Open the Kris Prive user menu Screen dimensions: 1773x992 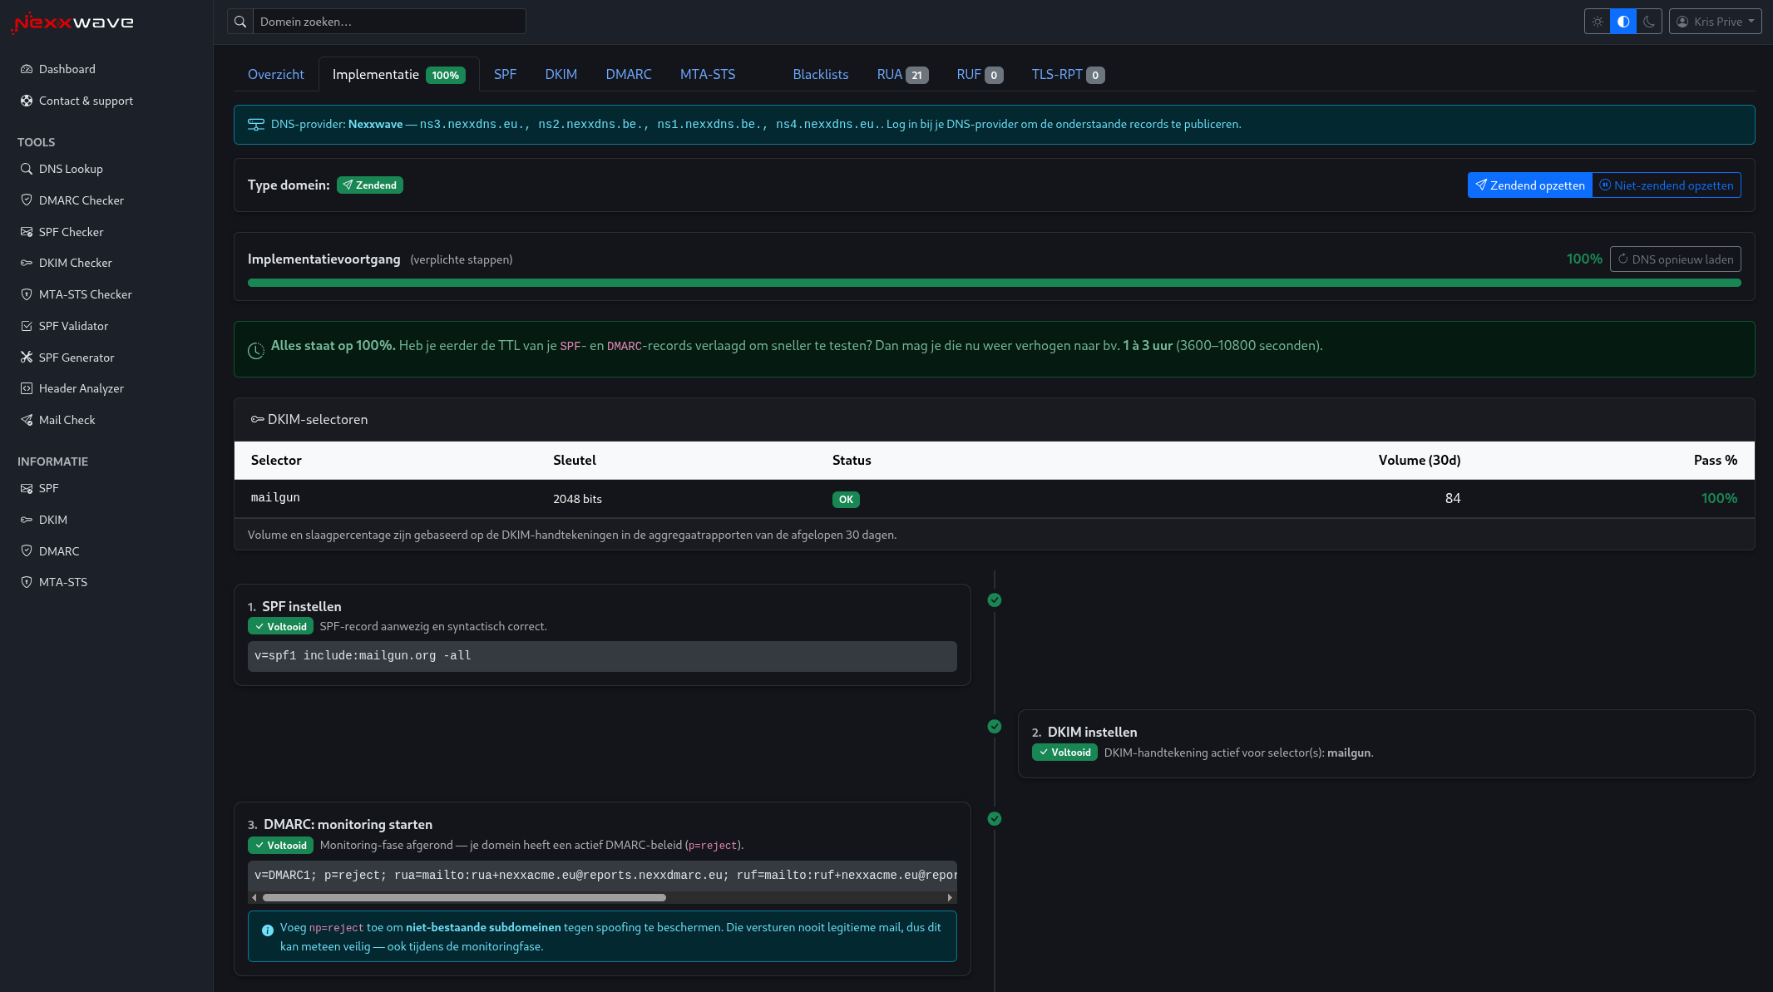coord(1715,22)
